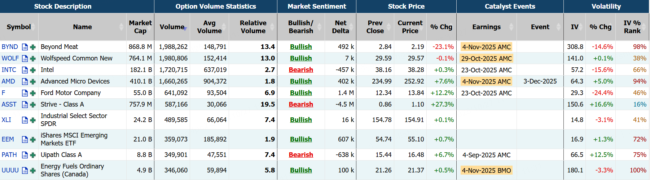Open the document icon next to PATH
Viewport: 650px width, 180px height.
[25, 155]
